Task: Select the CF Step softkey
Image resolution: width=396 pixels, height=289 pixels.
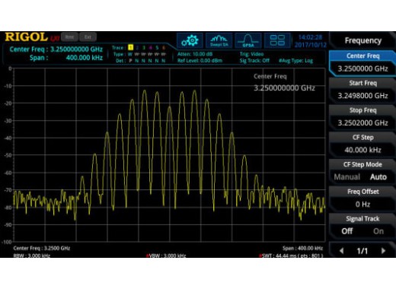Action: click(x=362, y=144)
